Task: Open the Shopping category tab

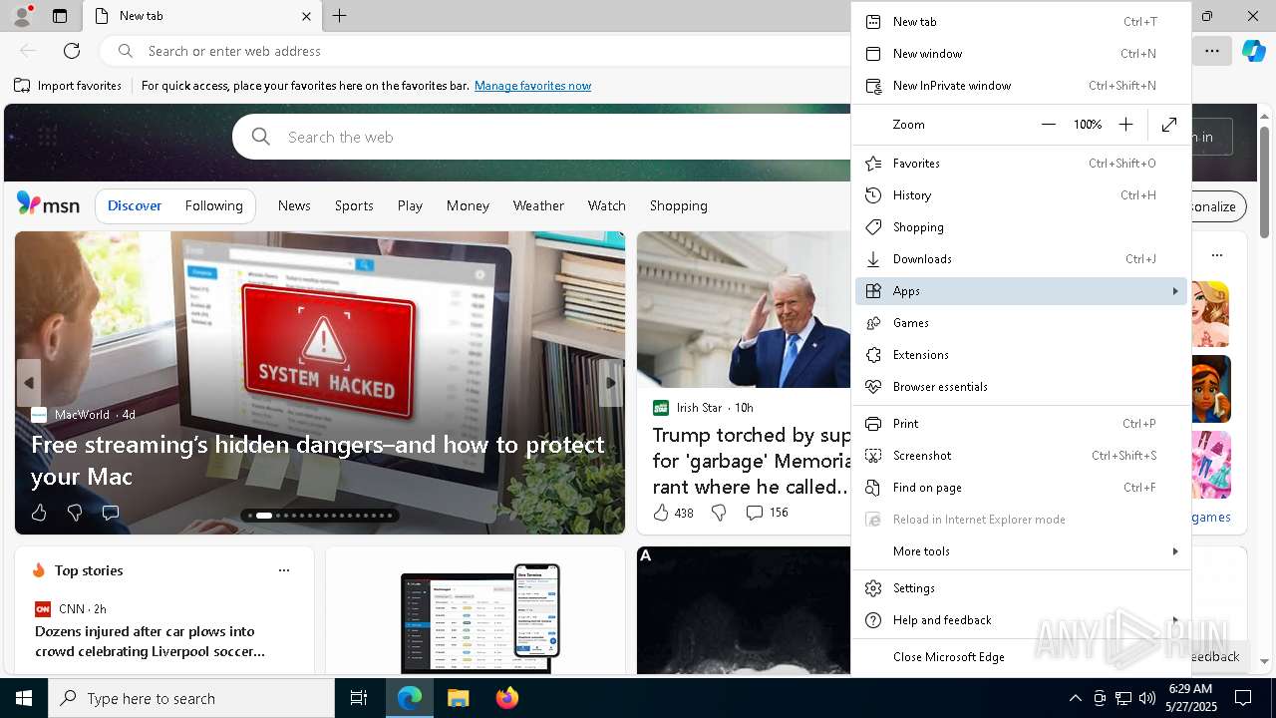Action: (679, 205)
